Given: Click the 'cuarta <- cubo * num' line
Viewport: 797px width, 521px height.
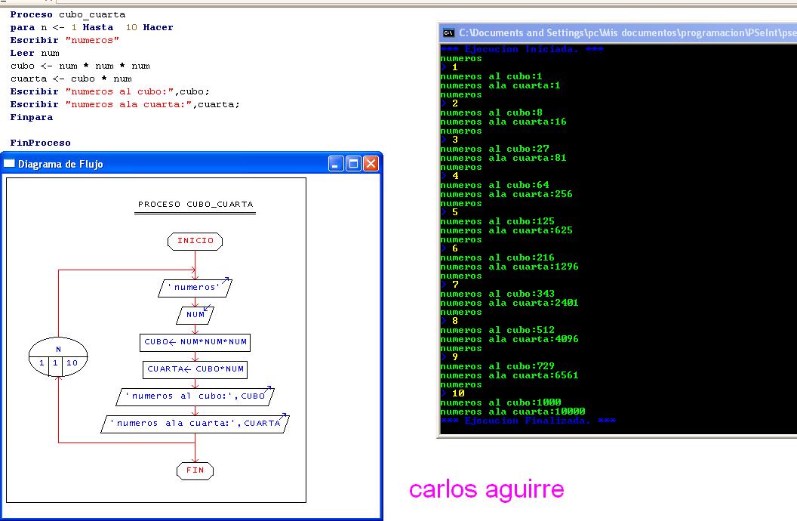Looking at the screenshot, I should tap(71, 79).
